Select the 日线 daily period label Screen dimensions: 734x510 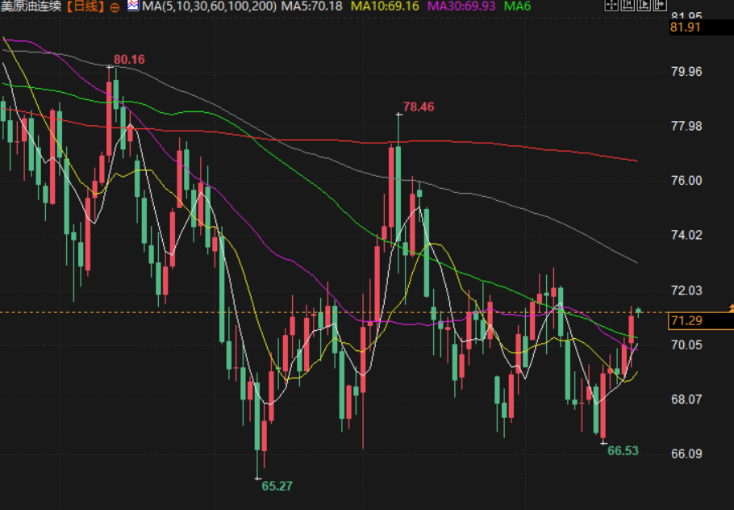tap(85, 6)
